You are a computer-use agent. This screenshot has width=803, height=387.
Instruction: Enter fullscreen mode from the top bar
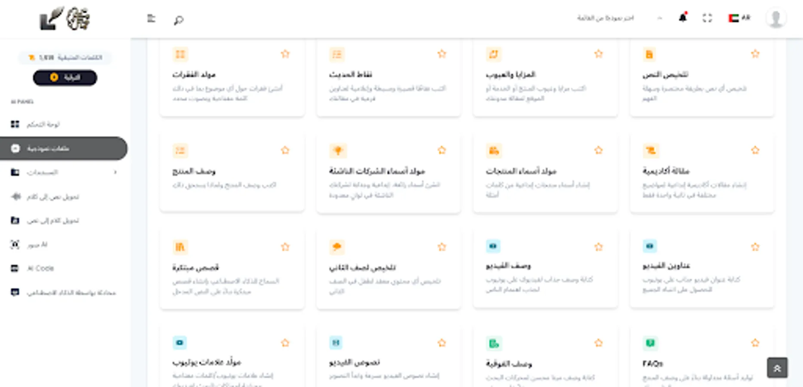[x=707, y=18]
